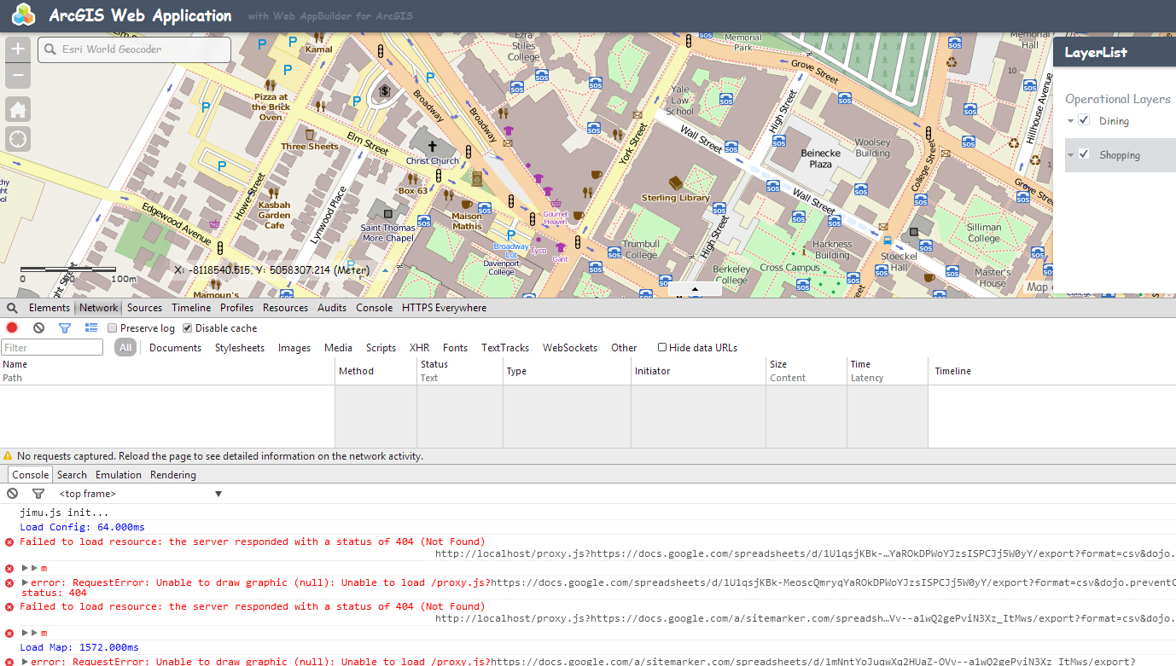Tick the Hide data URLs checkbox
Screen dimensions: 1176x666
coord(662,347)
